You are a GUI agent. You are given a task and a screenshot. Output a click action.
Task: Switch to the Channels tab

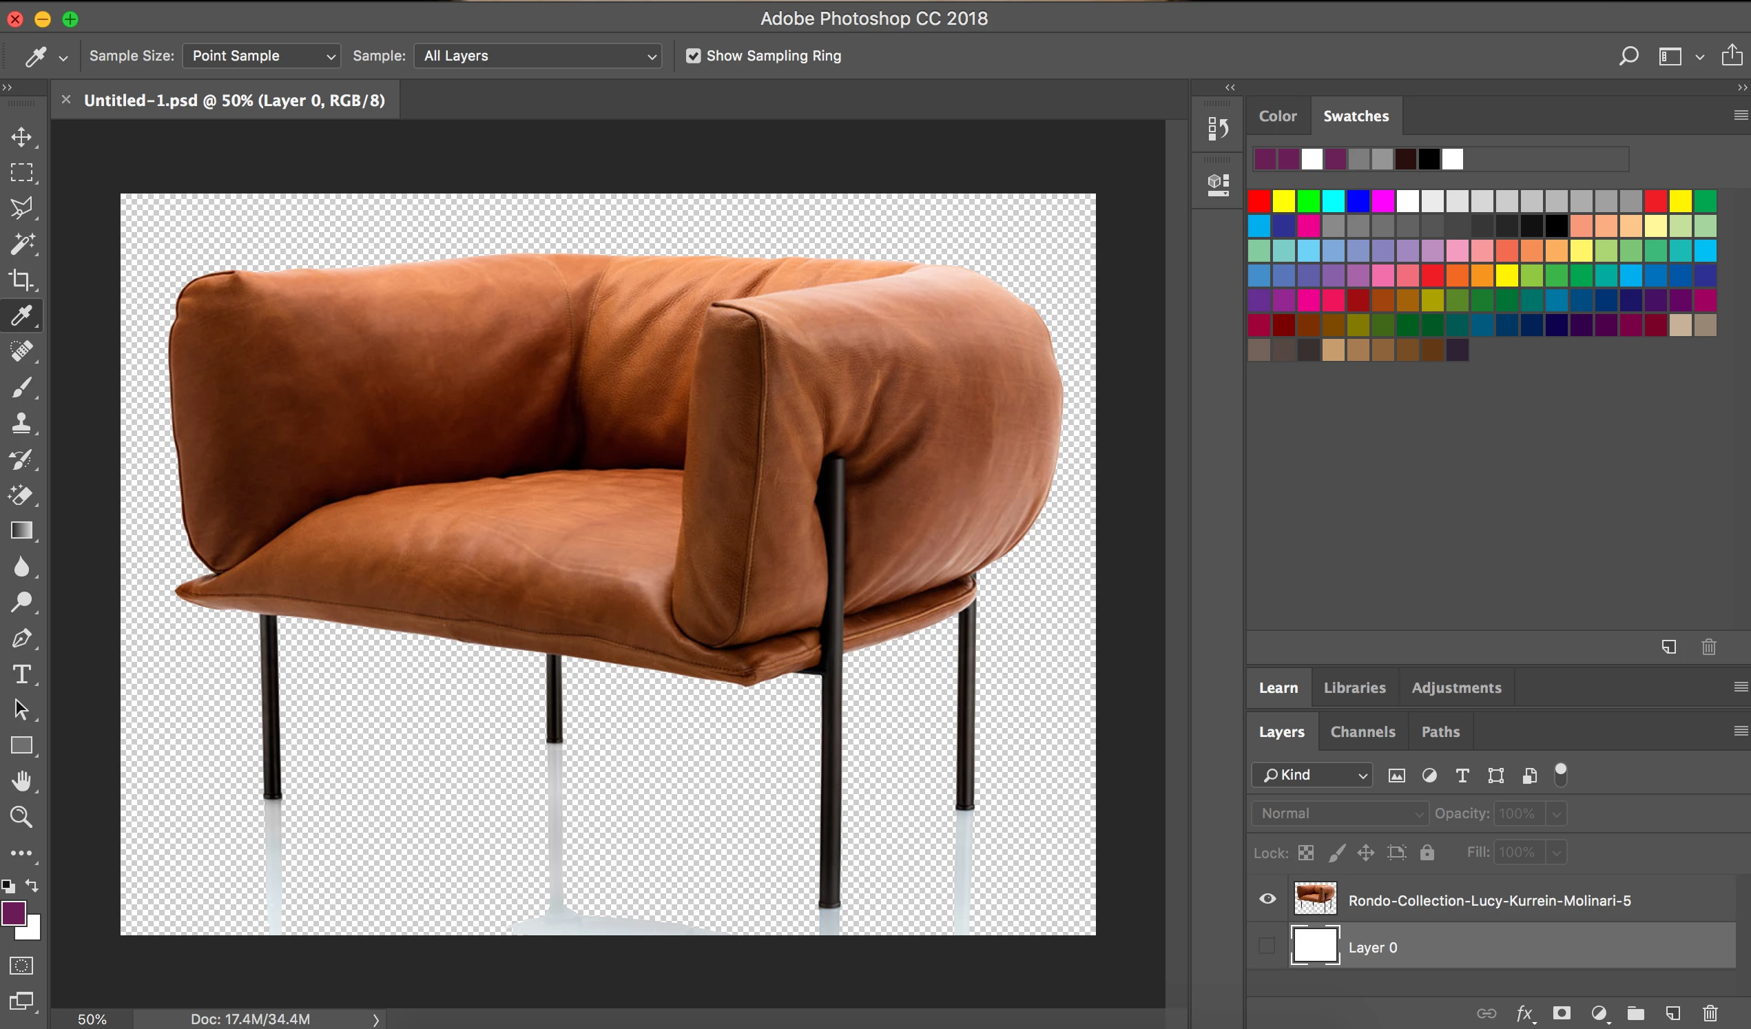tap(1362, 731)
